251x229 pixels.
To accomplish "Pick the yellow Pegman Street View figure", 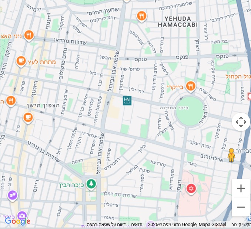I will (x=231, y=155).
